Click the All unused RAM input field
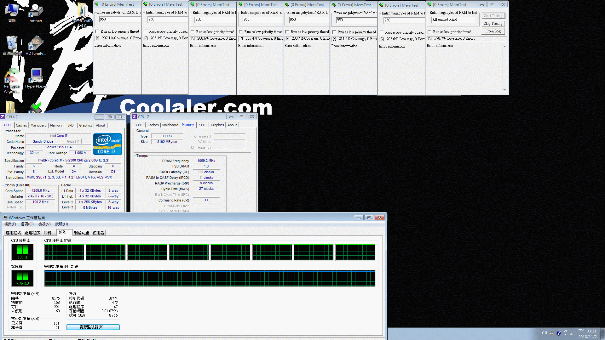The width and height of the screenshot is (605, 340). (453, 20)
